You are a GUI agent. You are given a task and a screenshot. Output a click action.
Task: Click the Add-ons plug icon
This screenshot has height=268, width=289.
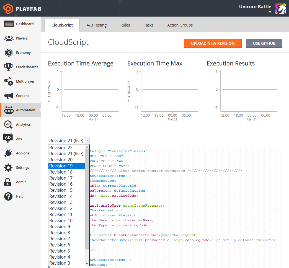coord(8,153)
